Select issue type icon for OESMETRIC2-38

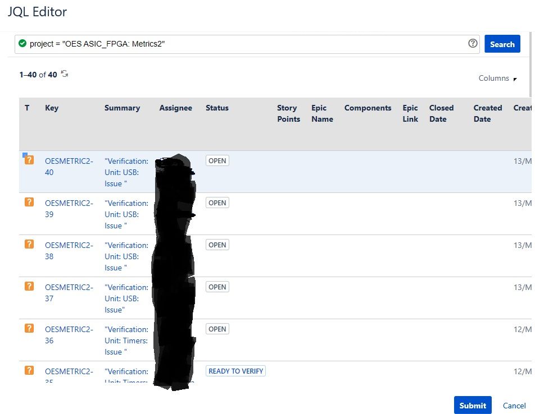29,244
